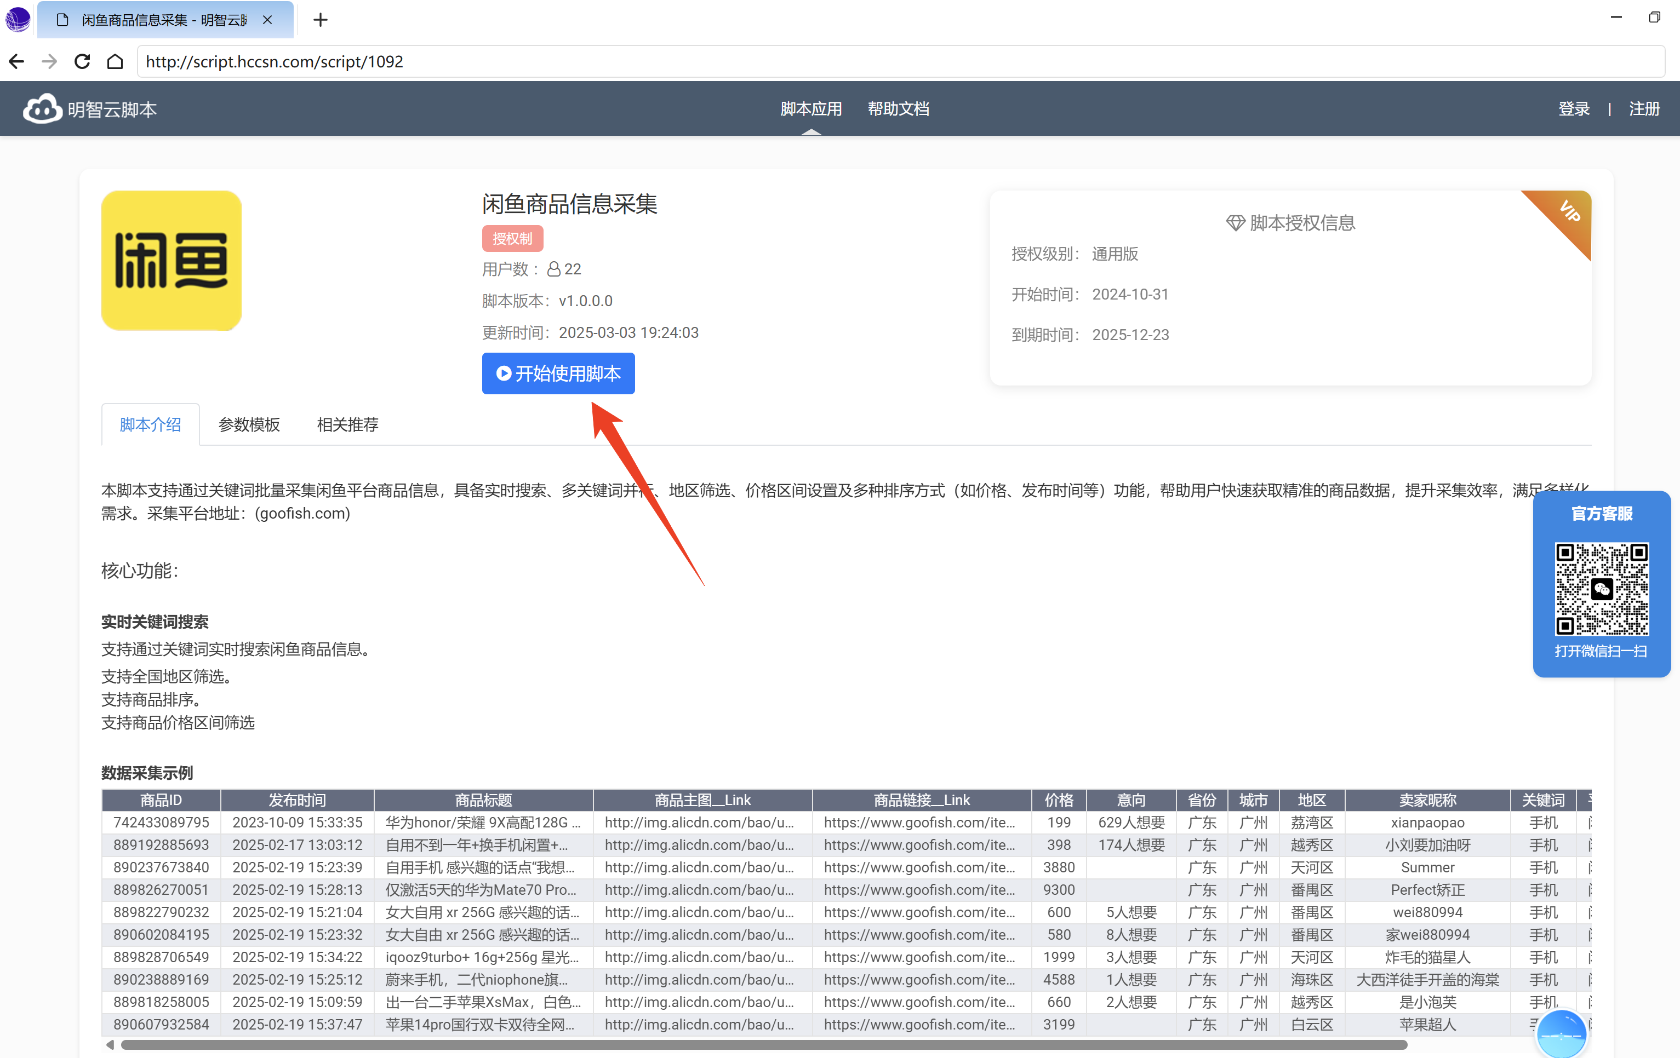Click the 价格 column header

(x=1059, y=800)
